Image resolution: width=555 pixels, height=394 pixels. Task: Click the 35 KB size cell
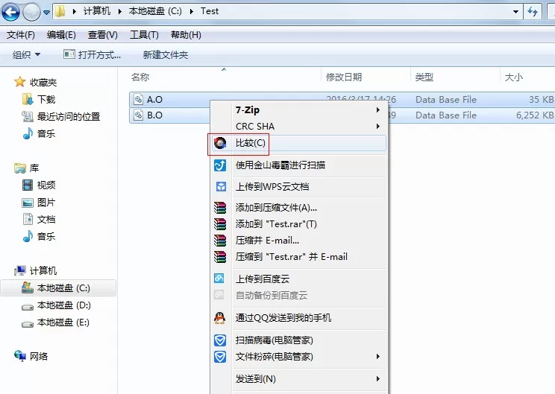(x=541, y=100)
